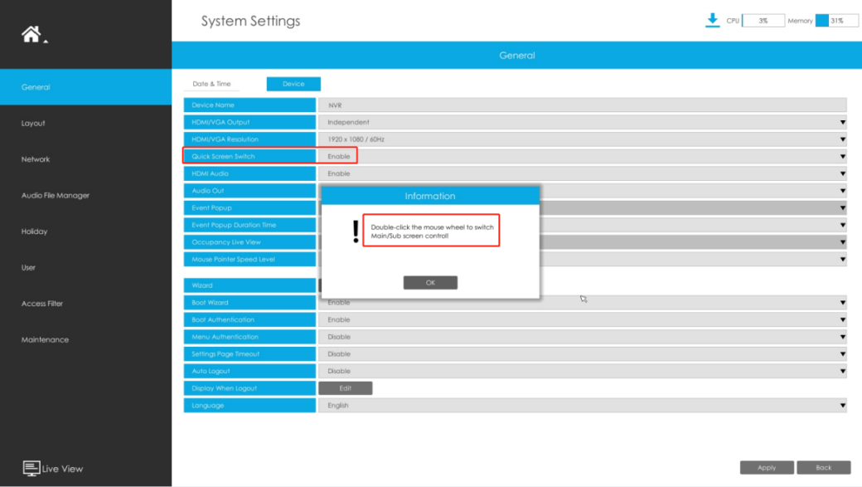Click the dialog message about mouse wheel
862x487 pixels.
point(432,231)
